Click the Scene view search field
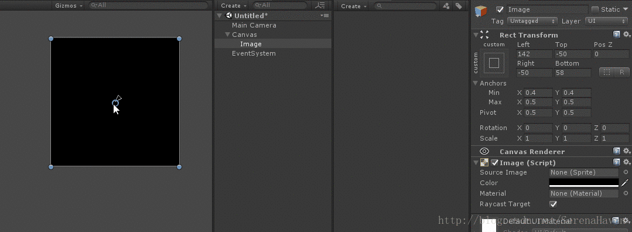This screenshot has width=632, height=232. pos(148,5)
